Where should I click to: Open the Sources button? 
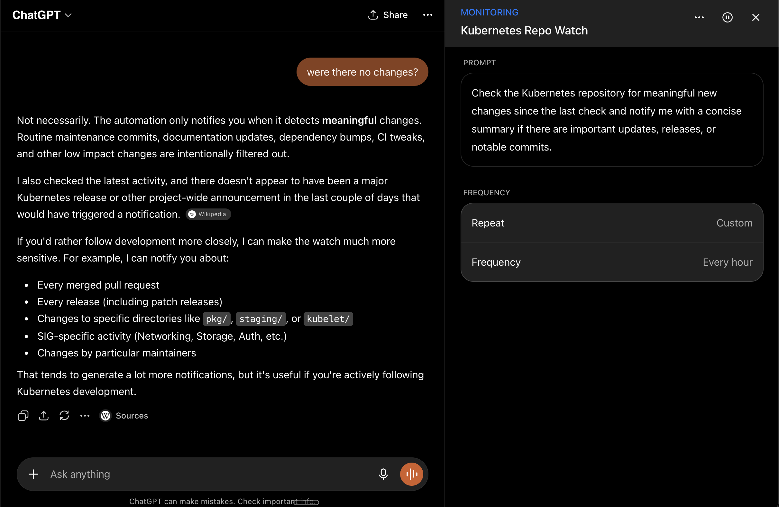[124, 416]
